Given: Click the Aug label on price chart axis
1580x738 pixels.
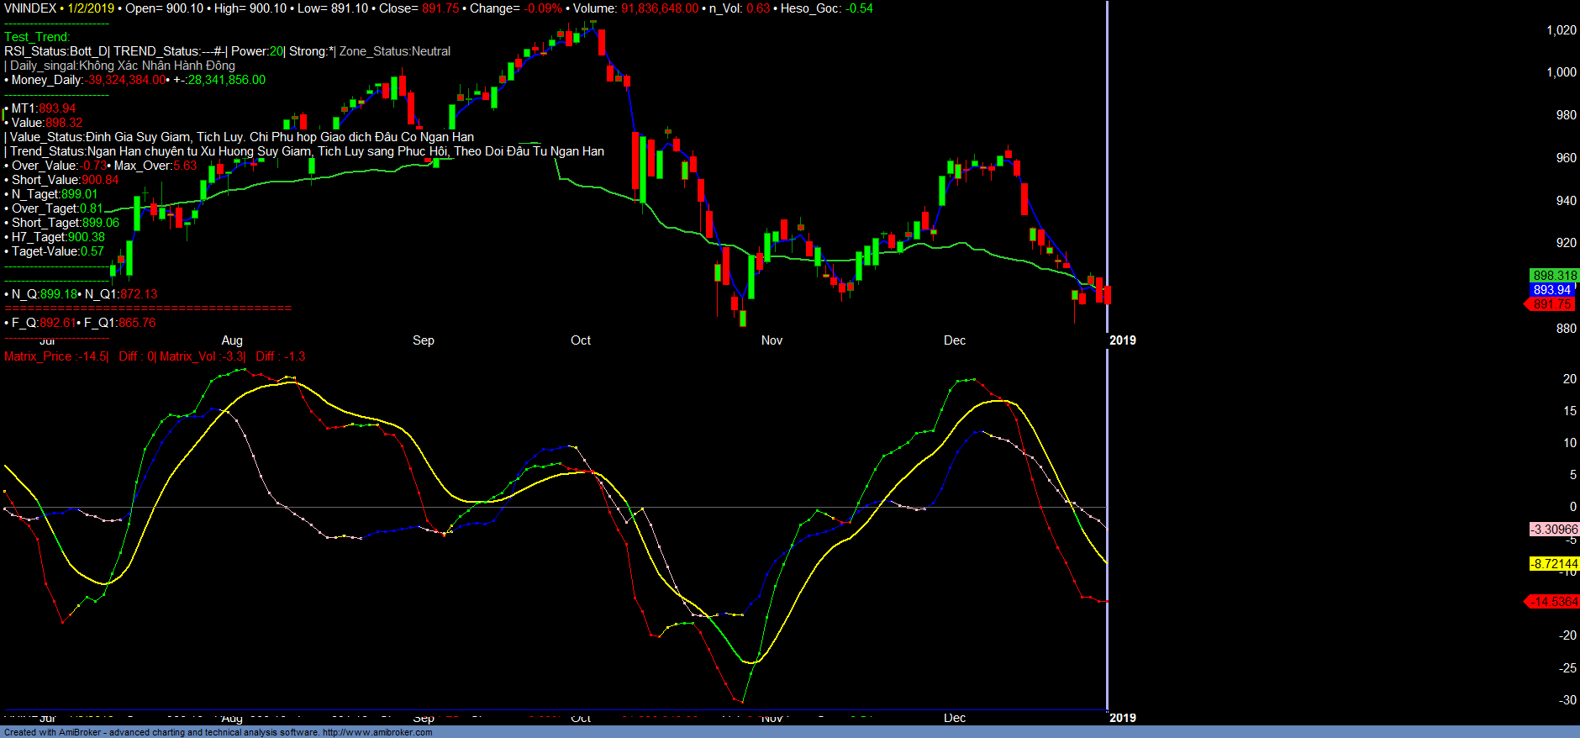Looking at the screenshot, I should (232, 340).
